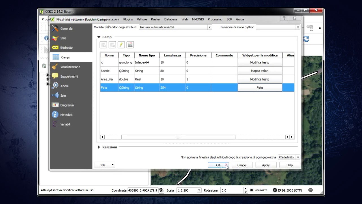Click the help question mark in dialog title bar

tap(284, 18)
